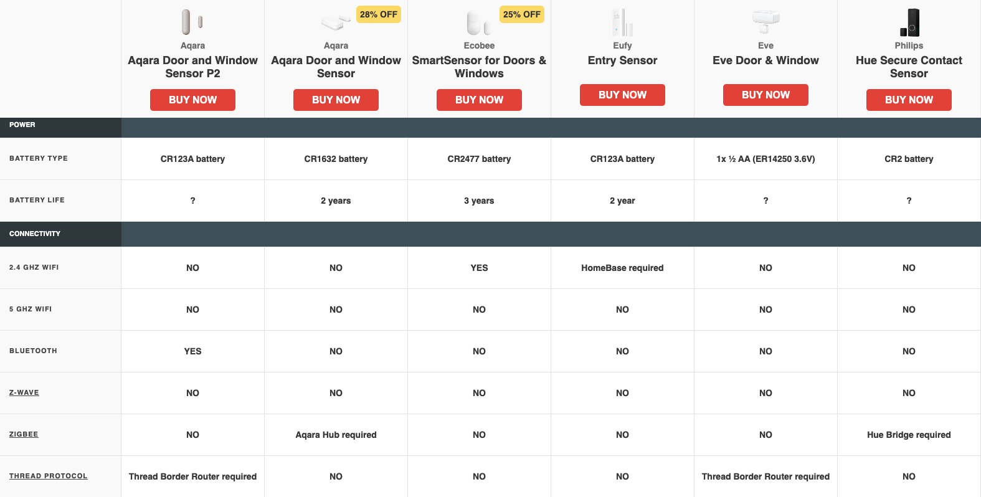Select the 2 year battery life cell

(x=622, y=201)
